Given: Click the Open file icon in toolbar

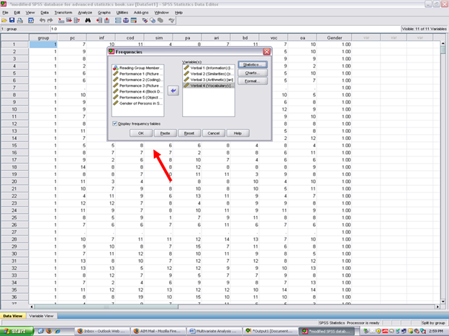Looking at the screenshot, I should 6,20.
